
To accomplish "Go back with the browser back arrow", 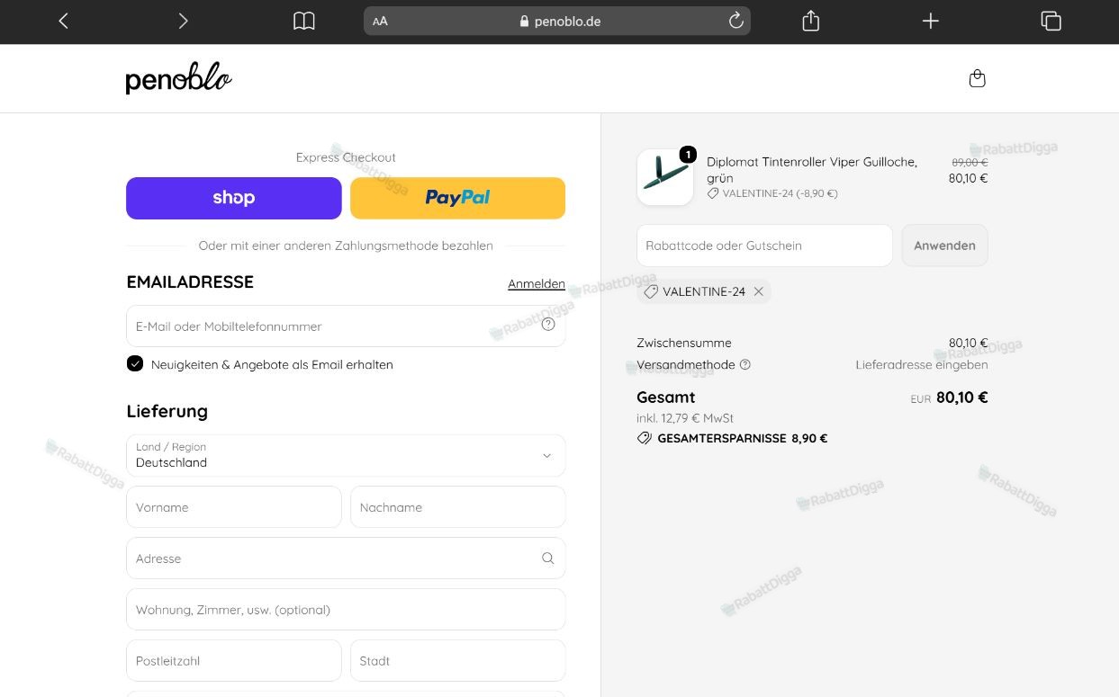I will tap(63, 21).
